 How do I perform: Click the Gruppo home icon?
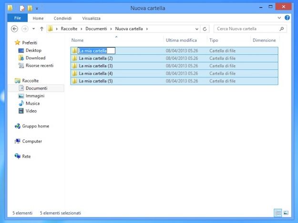click(x=18, y=126)
